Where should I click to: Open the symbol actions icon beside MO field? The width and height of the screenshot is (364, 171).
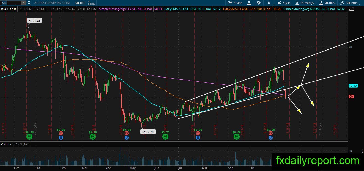(x=29, y=3)
